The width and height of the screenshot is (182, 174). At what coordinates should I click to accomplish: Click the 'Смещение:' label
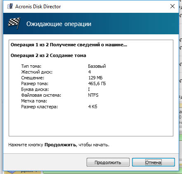tap(33, 78)
